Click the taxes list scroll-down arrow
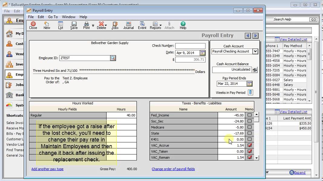 click(256, 158)
